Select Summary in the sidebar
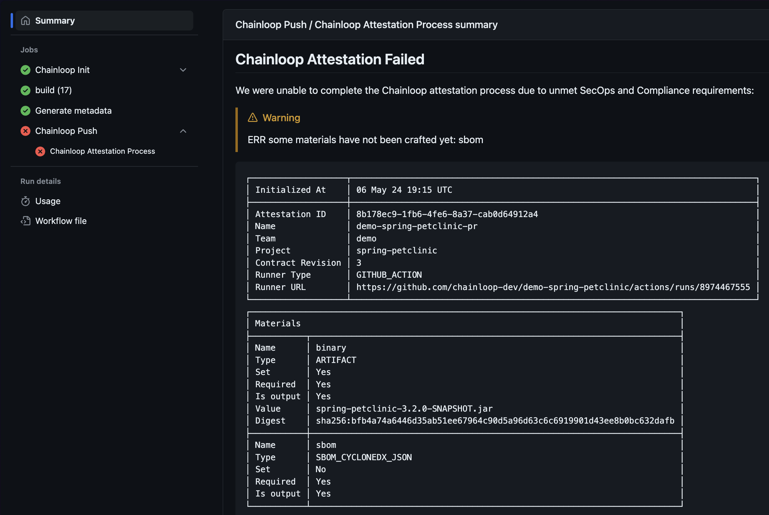 coord(55,21)
